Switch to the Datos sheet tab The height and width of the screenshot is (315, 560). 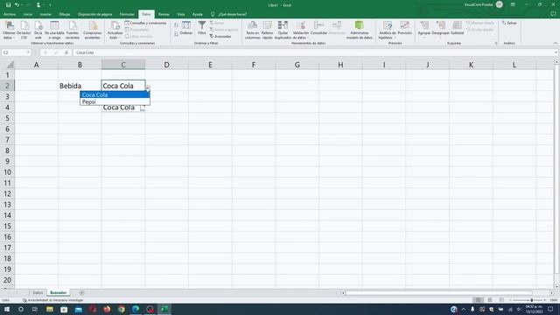(x=38, y=292)
